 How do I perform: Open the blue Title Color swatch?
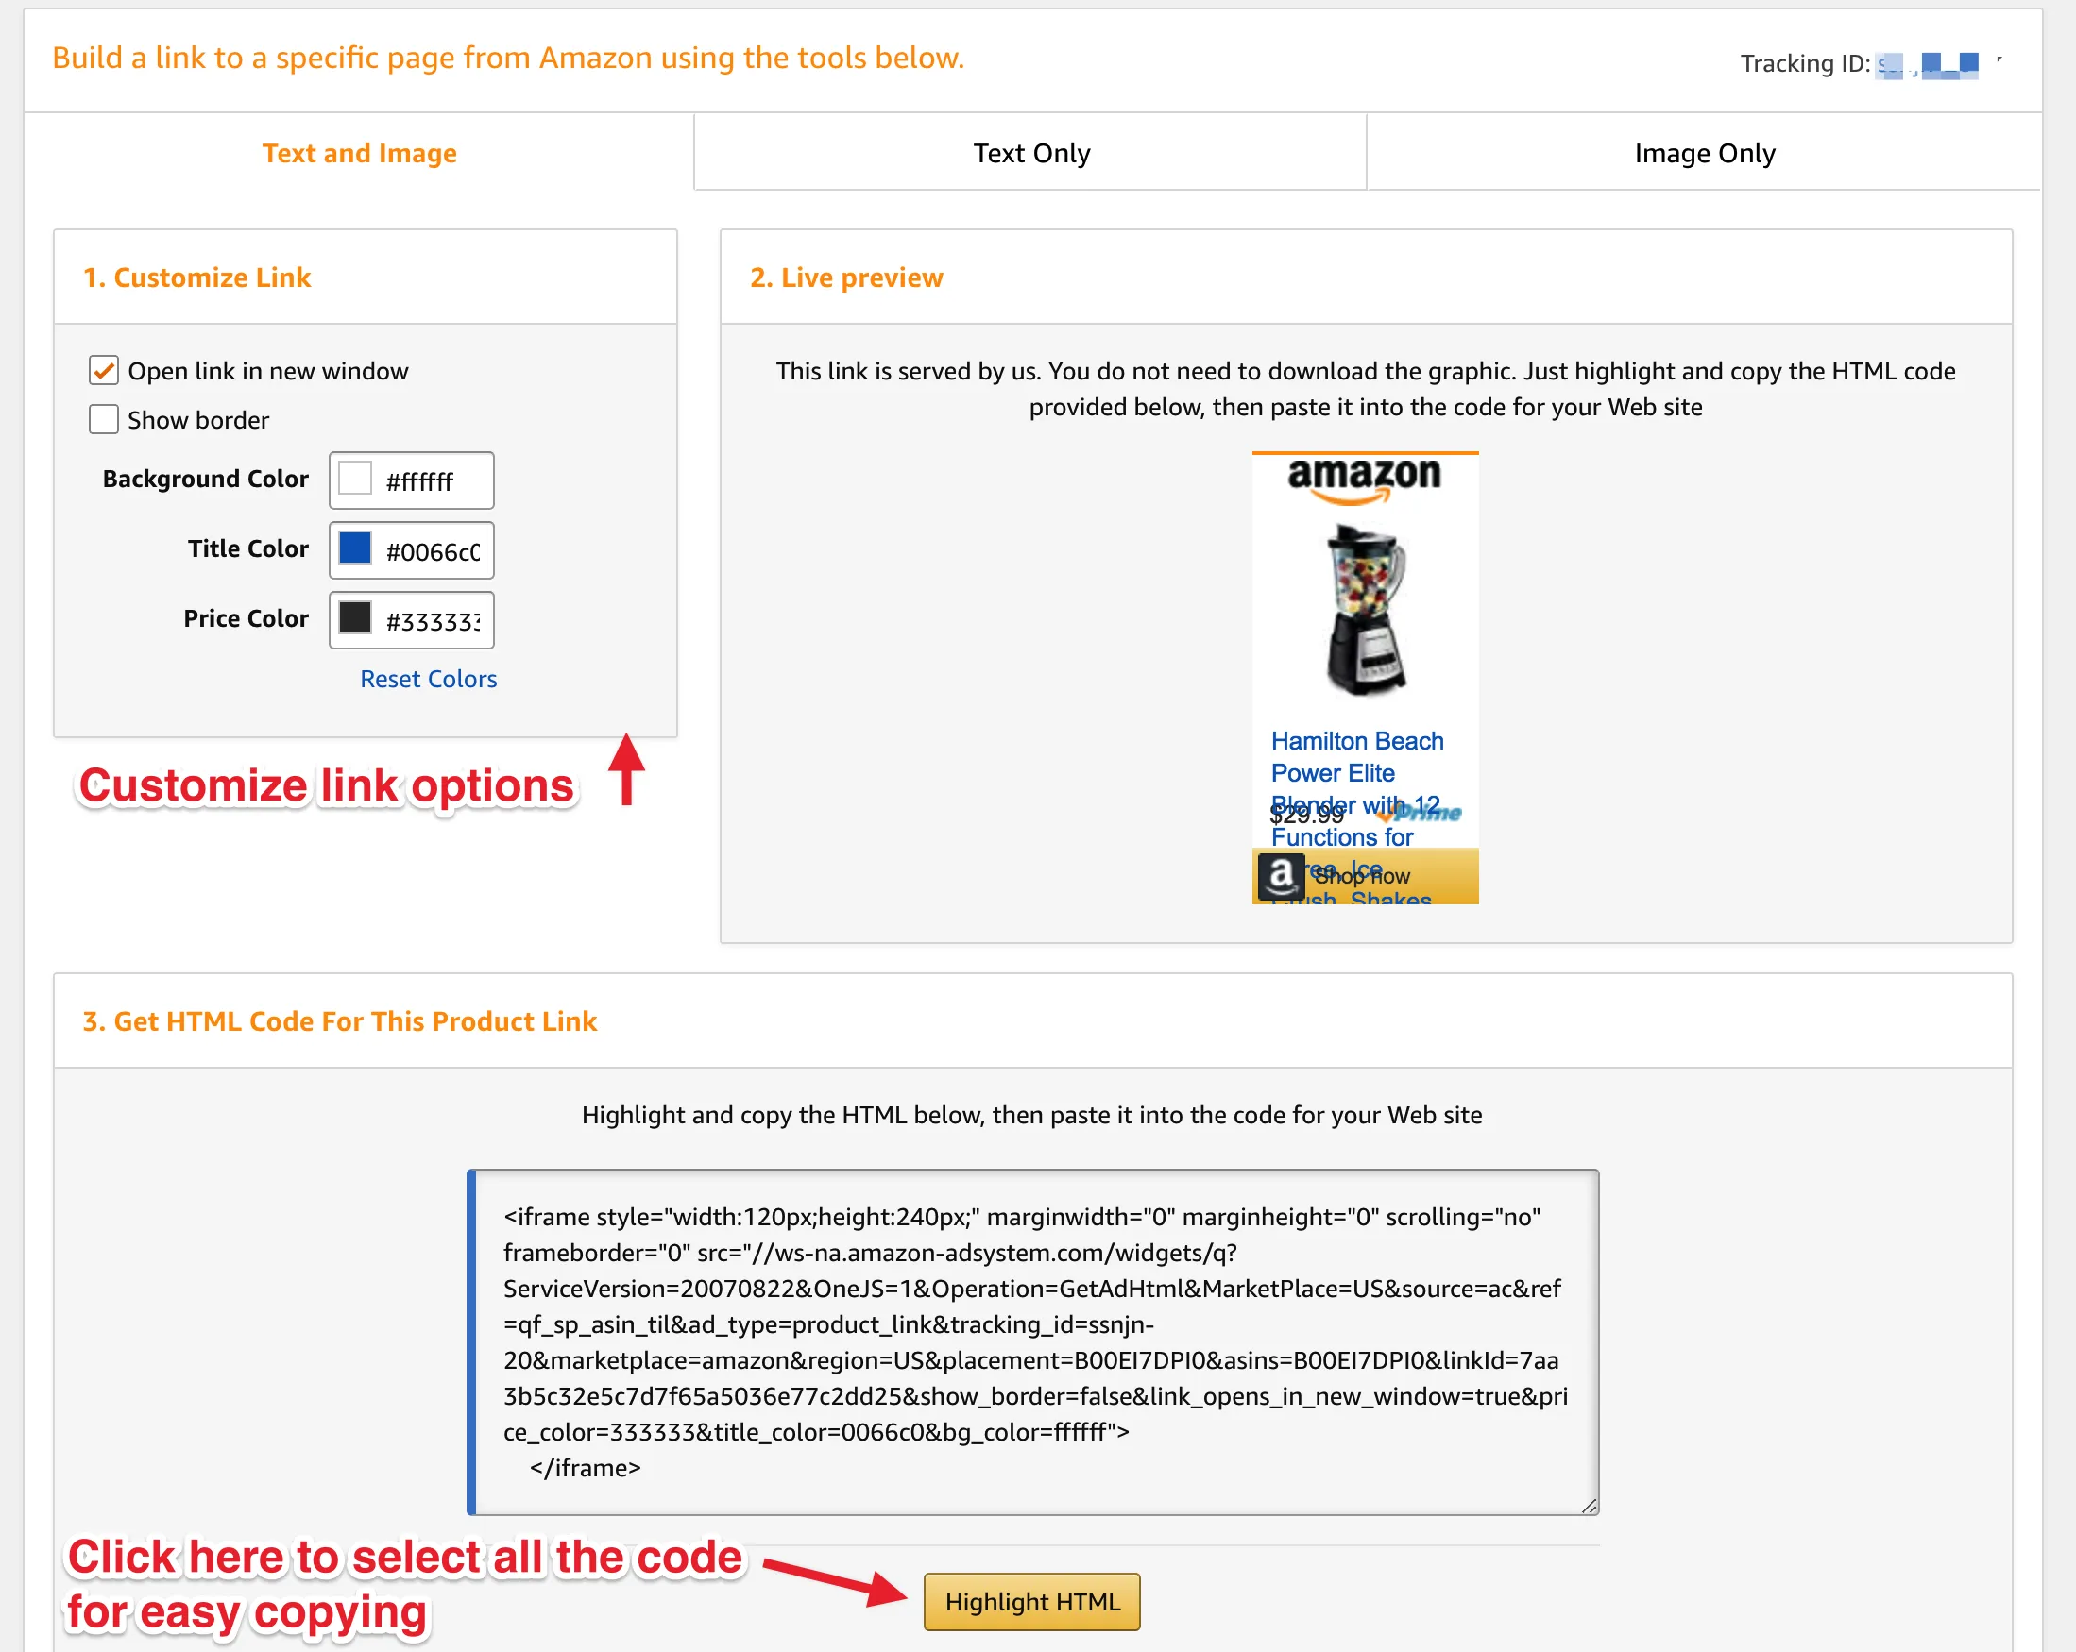tap(355, 548)
